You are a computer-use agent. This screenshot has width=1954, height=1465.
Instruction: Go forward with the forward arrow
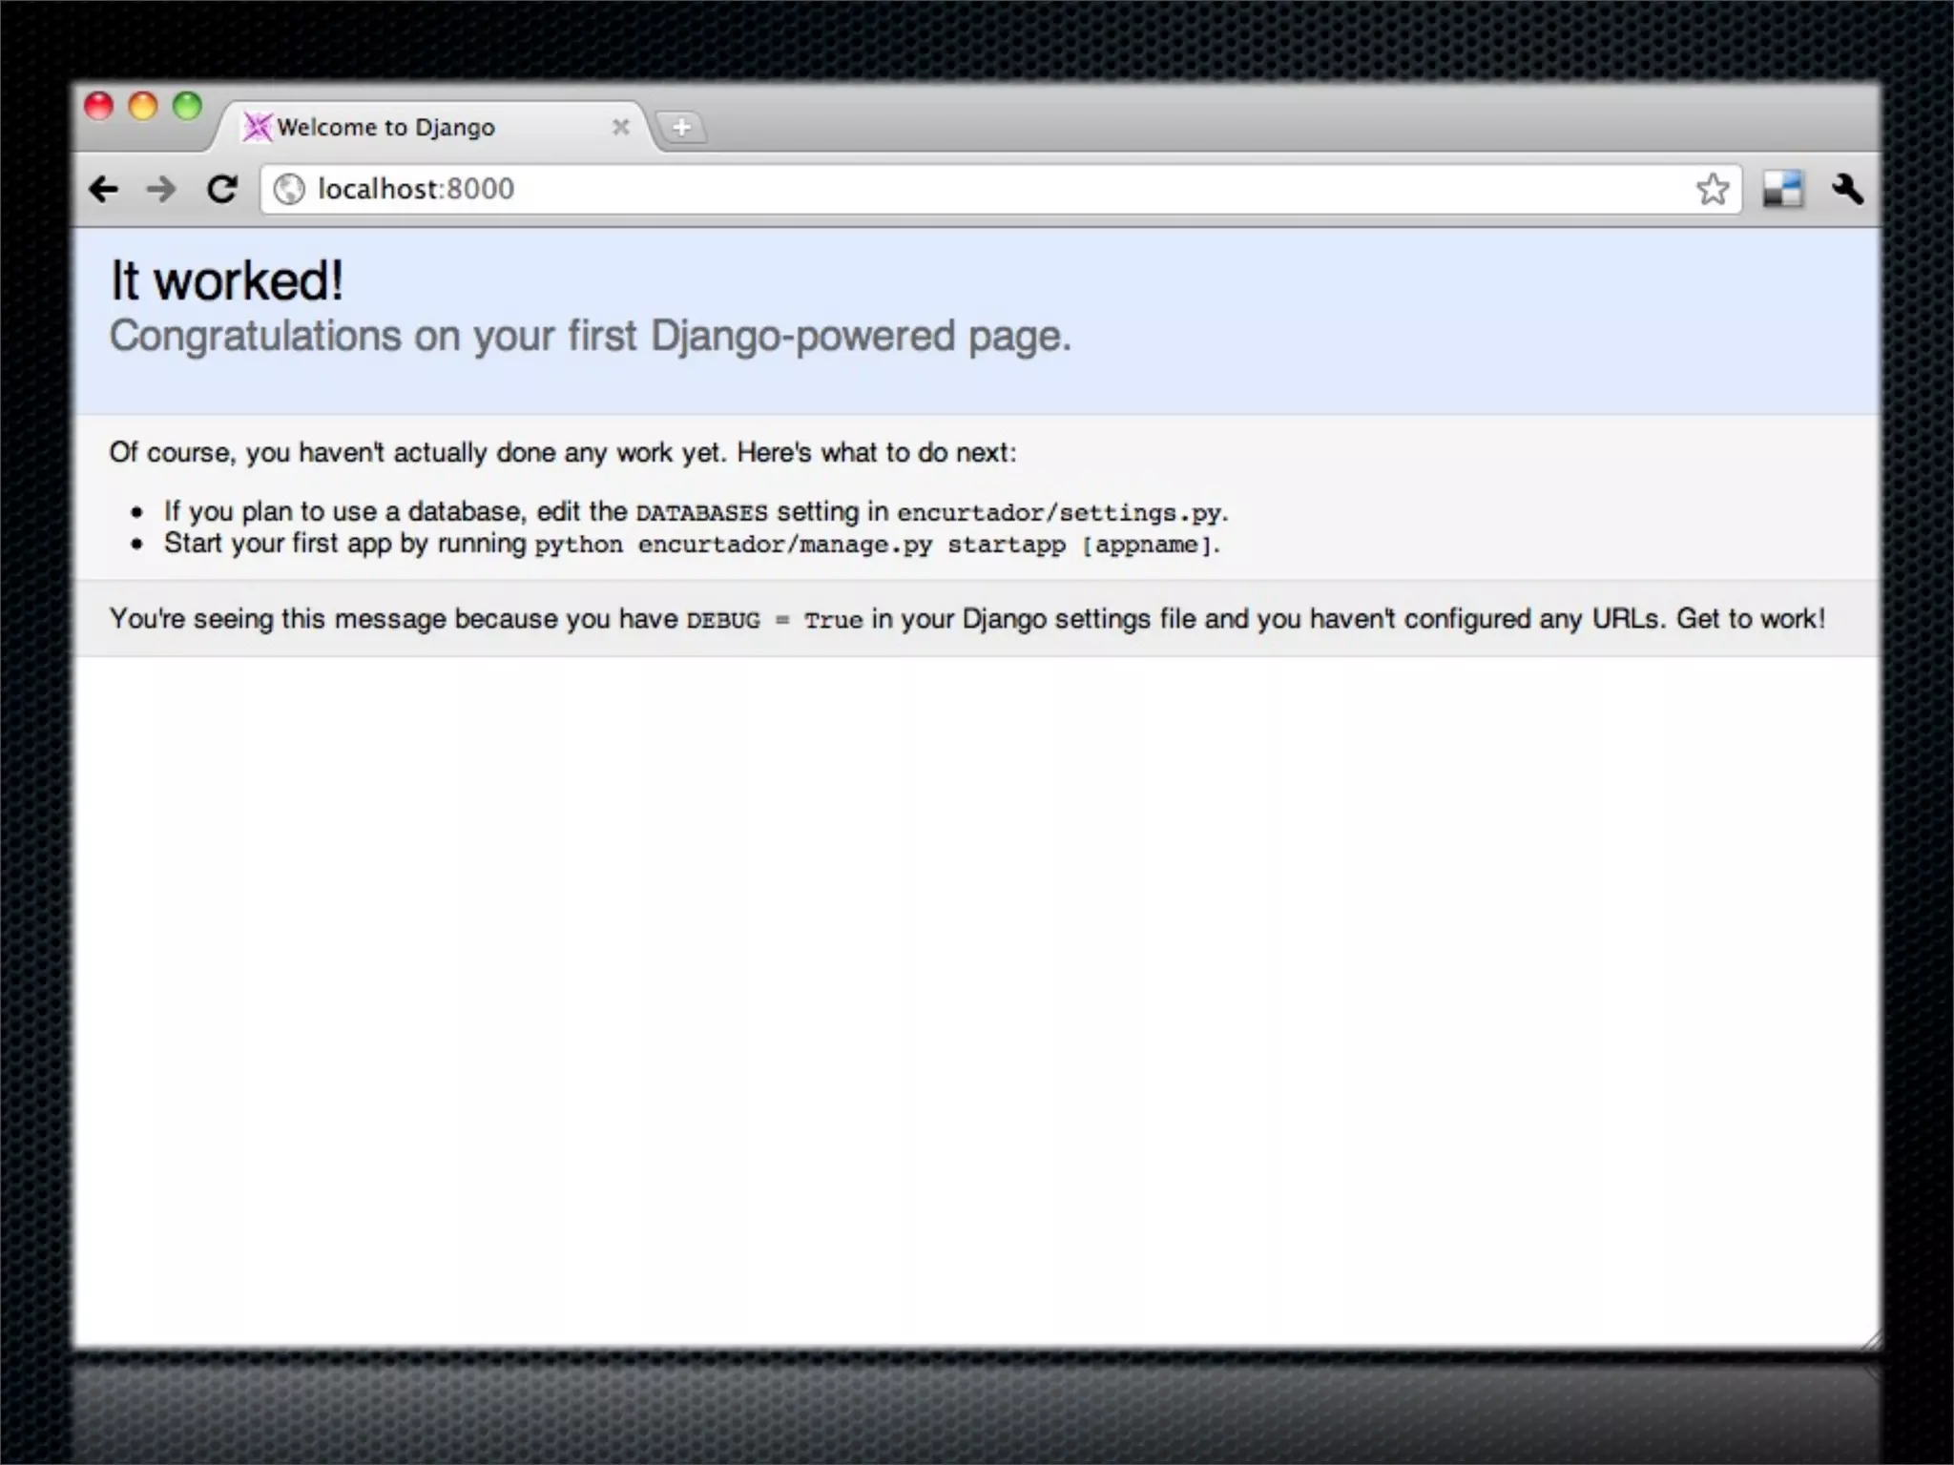point(161,190)
